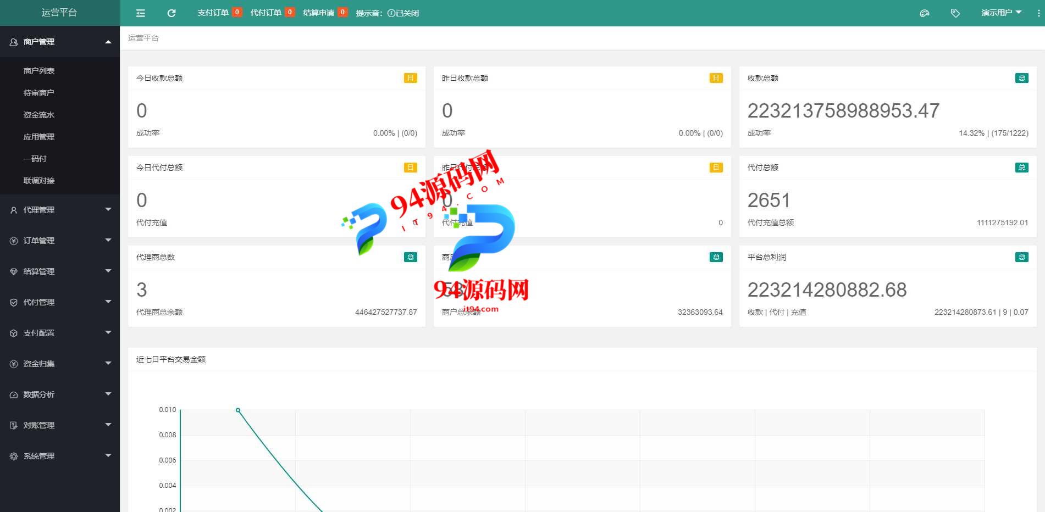Click the 总 badge on 代付总额 card
This screenshot has height=512, width=1045.
coord(1022,168)
